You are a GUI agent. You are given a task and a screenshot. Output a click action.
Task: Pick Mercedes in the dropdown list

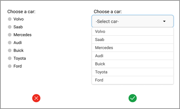tap(133, 48)
